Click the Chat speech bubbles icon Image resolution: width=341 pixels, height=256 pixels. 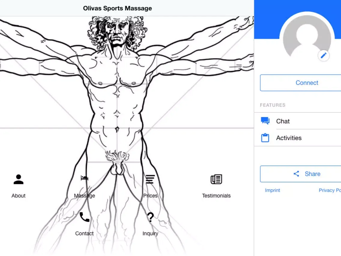[x=265, y=121]
